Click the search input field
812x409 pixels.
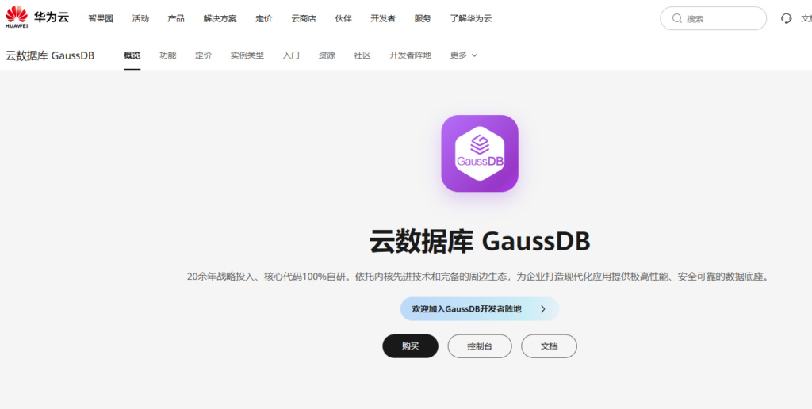(x=713, y=19)
